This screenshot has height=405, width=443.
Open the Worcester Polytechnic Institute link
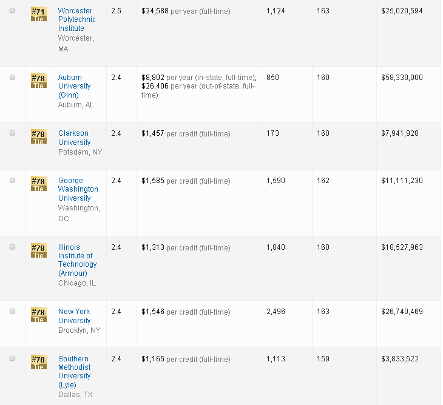pos(76,19)
